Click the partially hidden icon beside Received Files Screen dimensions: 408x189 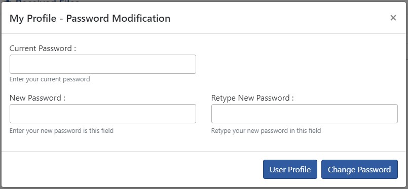click(x=7, y=1)
